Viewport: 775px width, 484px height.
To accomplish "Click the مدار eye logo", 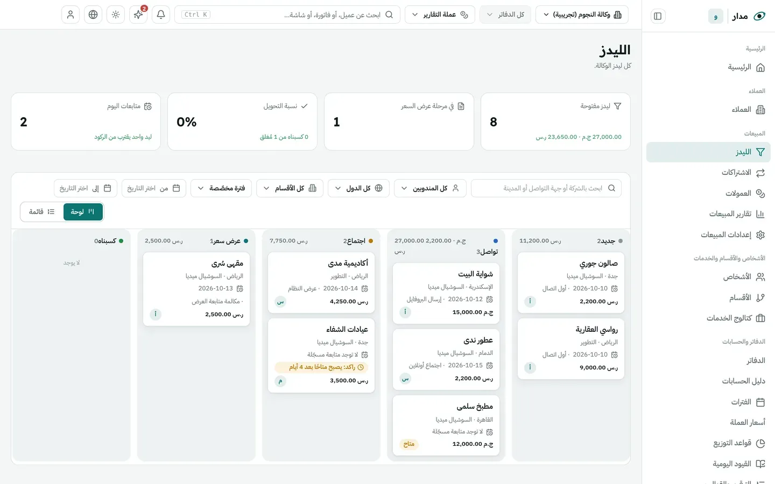I will click(759, 16).
